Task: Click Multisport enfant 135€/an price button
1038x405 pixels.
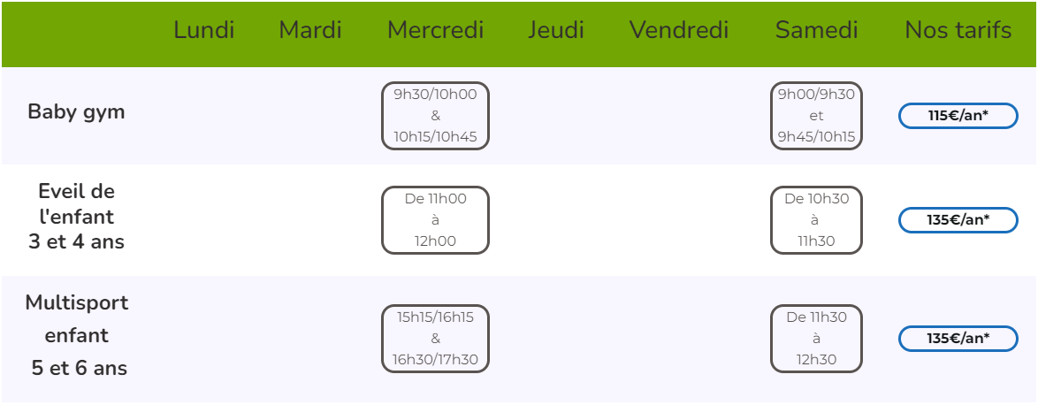Action: click(958, 339)
